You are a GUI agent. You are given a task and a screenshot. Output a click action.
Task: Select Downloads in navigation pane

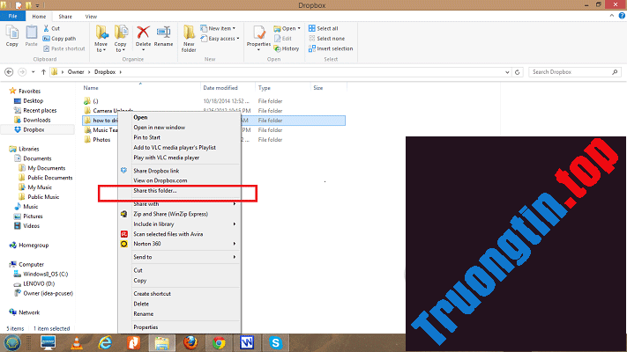coord(36,121)
